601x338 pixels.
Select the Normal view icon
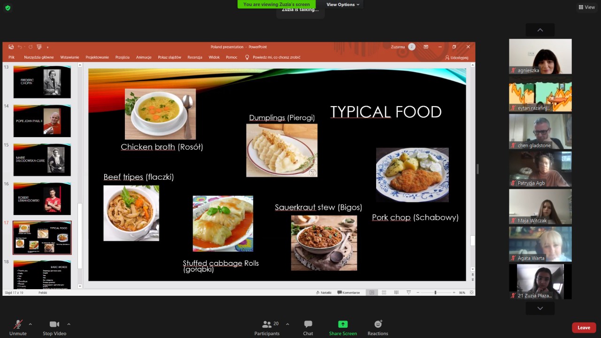[372, 292]
